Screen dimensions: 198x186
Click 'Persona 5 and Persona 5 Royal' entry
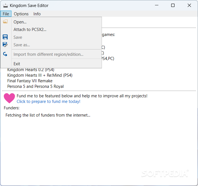pyautogui.click(x=35, y=86)
